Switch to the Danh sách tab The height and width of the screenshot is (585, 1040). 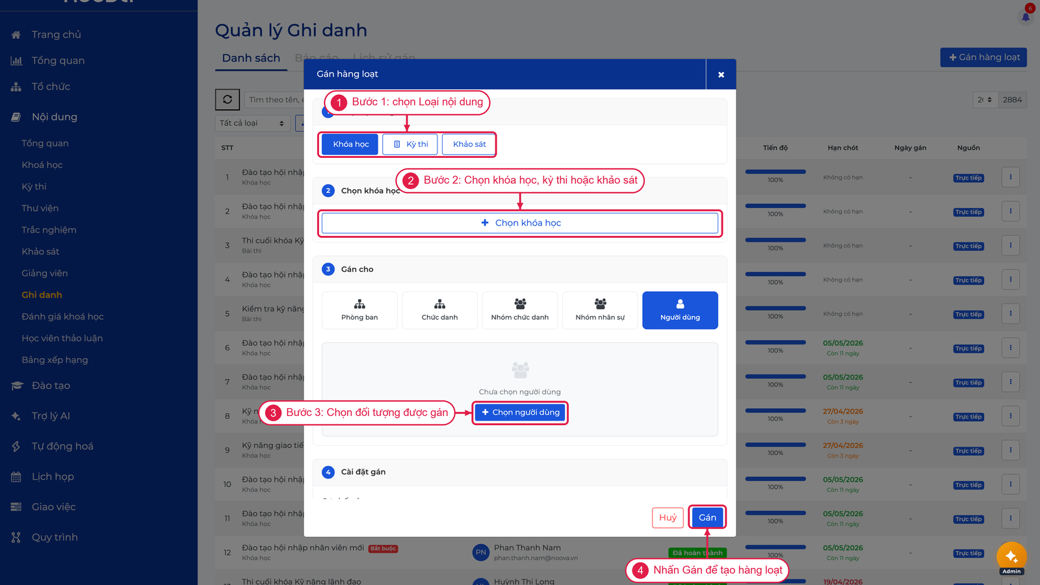tap(251, 58)
